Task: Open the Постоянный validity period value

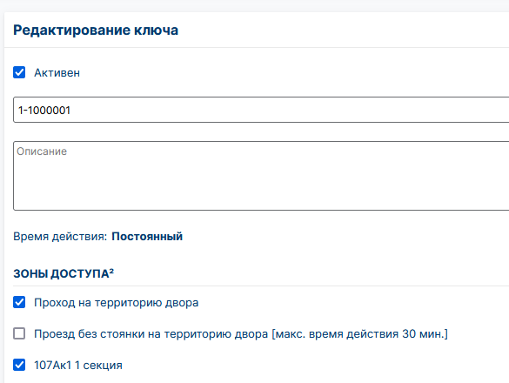Action: point(147,236)
